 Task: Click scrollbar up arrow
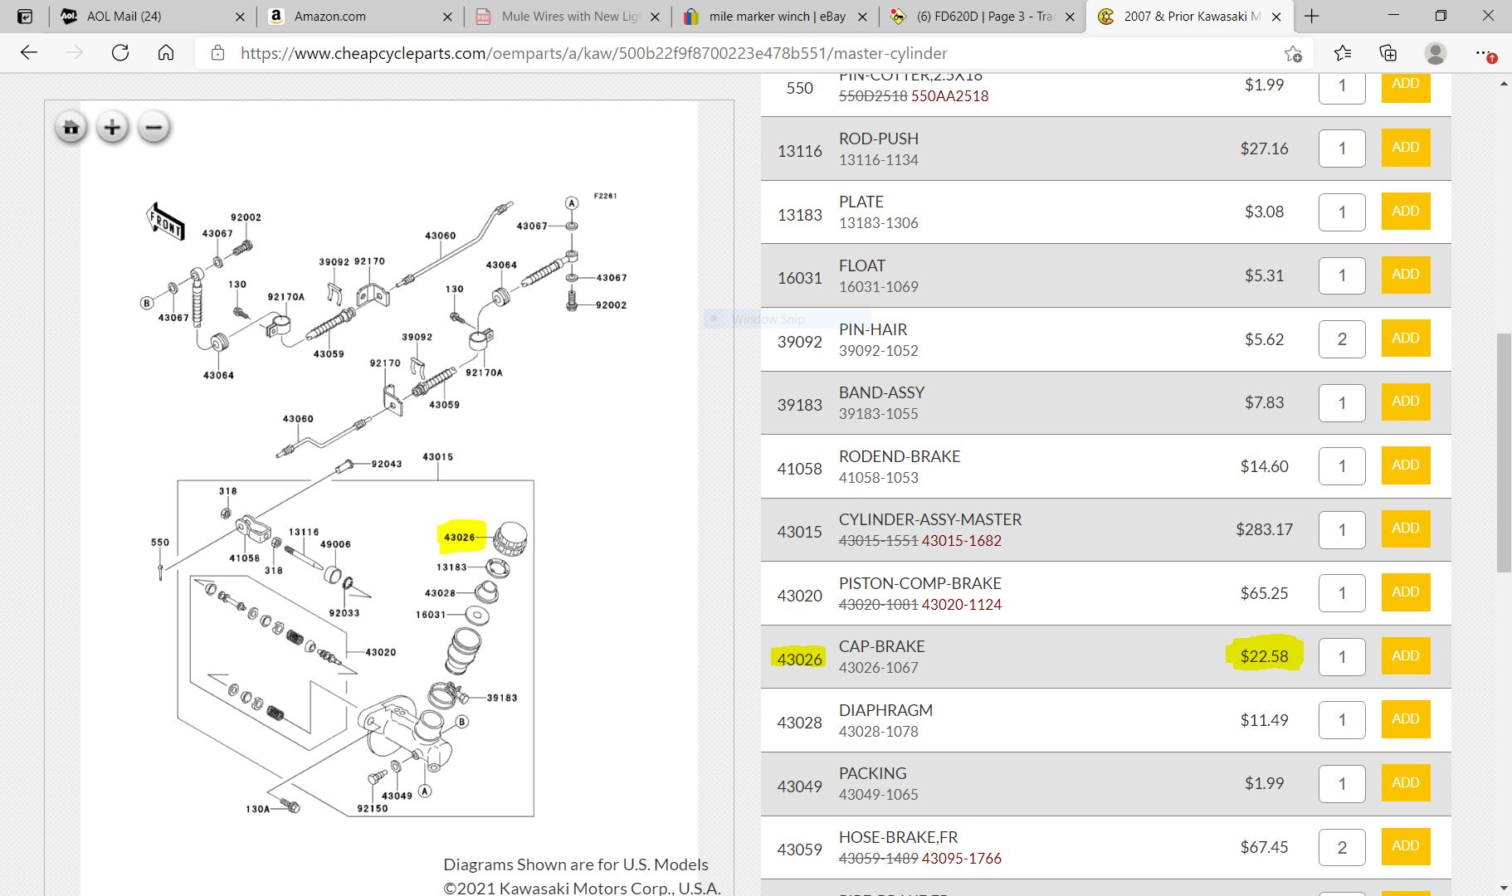coord(1504,83)
